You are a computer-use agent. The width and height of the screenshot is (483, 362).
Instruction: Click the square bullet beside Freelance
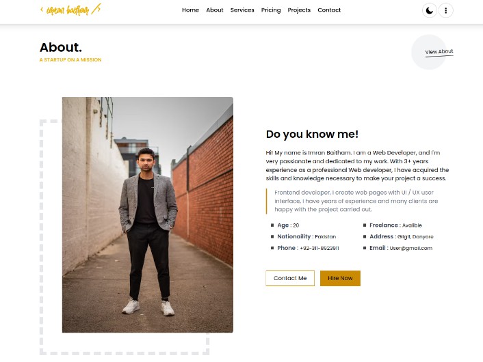tap(365, 225)
